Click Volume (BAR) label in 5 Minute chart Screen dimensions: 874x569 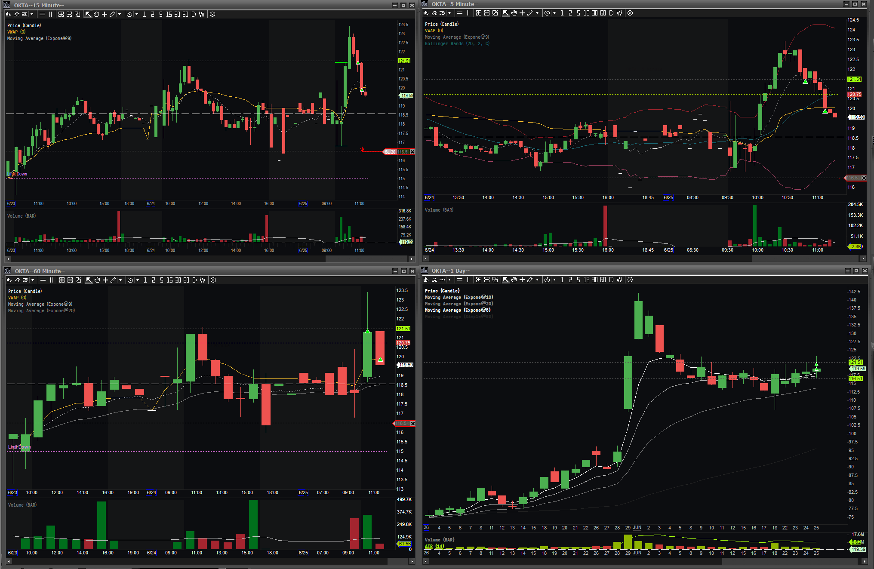(439, 210)
